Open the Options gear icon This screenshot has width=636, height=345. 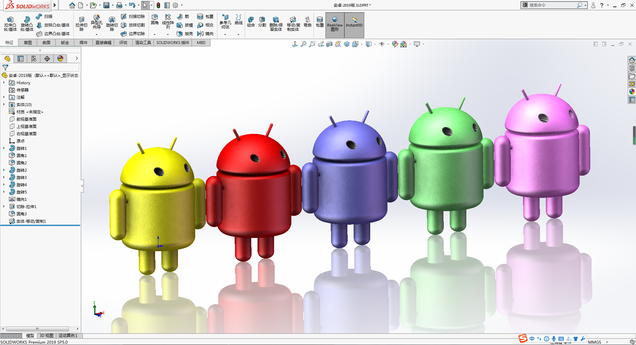click(x=175, y=5)
